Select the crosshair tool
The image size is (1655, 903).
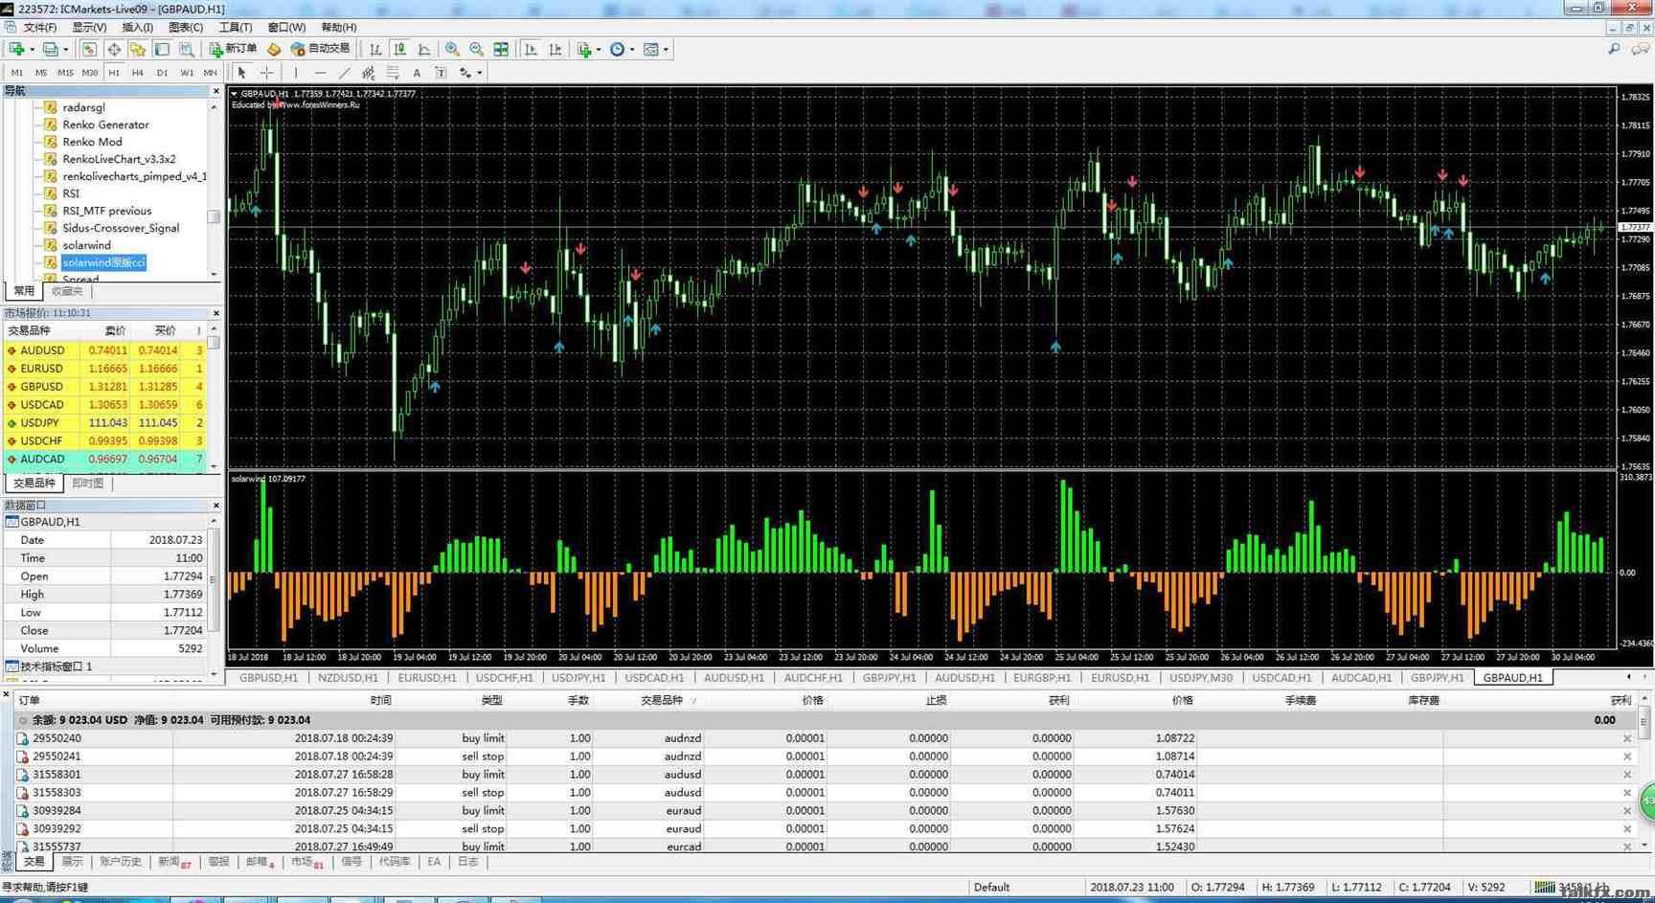click(x=267, y=72)
